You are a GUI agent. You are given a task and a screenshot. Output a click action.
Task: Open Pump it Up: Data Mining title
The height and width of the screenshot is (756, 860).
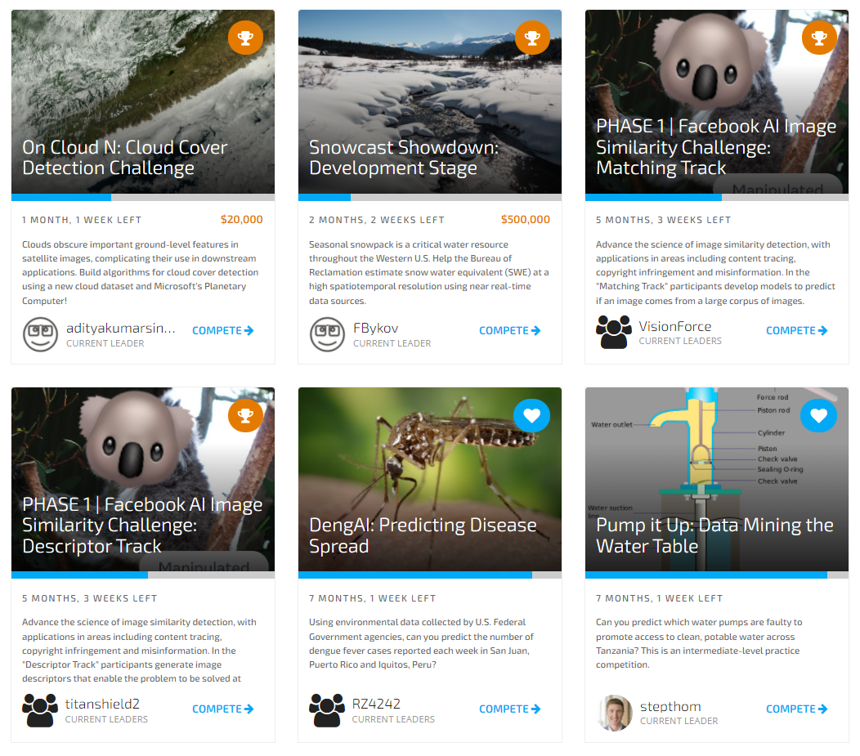714,535
